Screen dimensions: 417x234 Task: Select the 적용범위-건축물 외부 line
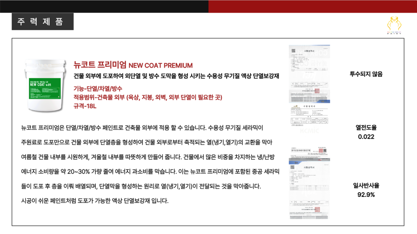click(148, 97)
